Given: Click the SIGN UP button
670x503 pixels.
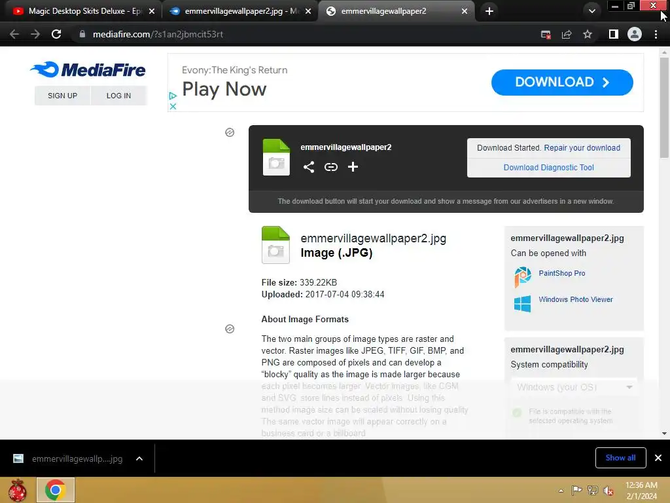Looking at the screenshot, I should pos(62,96).
